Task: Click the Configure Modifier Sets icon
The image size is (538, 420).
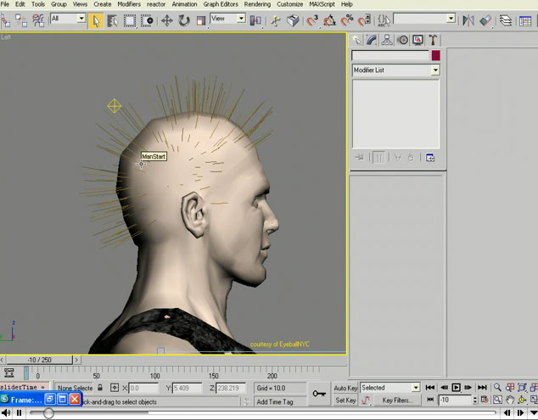Action: coord(430,157)
